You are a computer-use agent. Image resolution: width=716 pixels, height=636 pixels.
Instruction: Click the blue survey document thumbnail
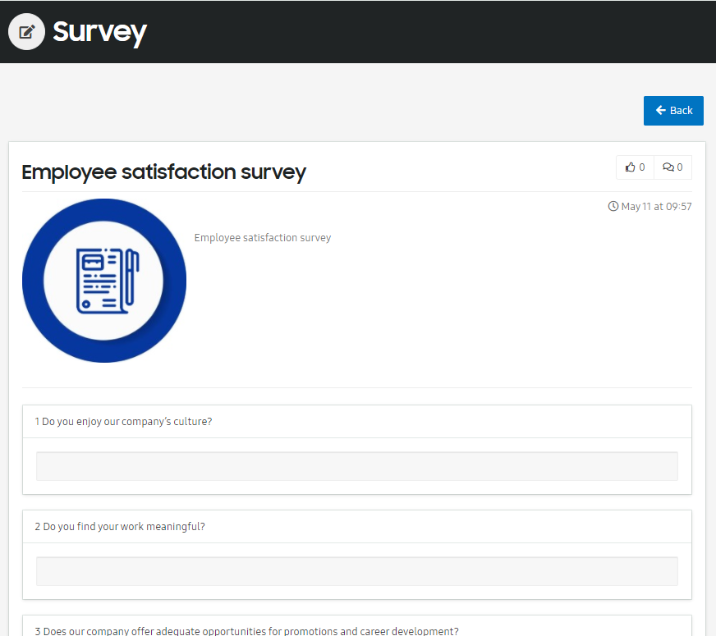point(104,281)
